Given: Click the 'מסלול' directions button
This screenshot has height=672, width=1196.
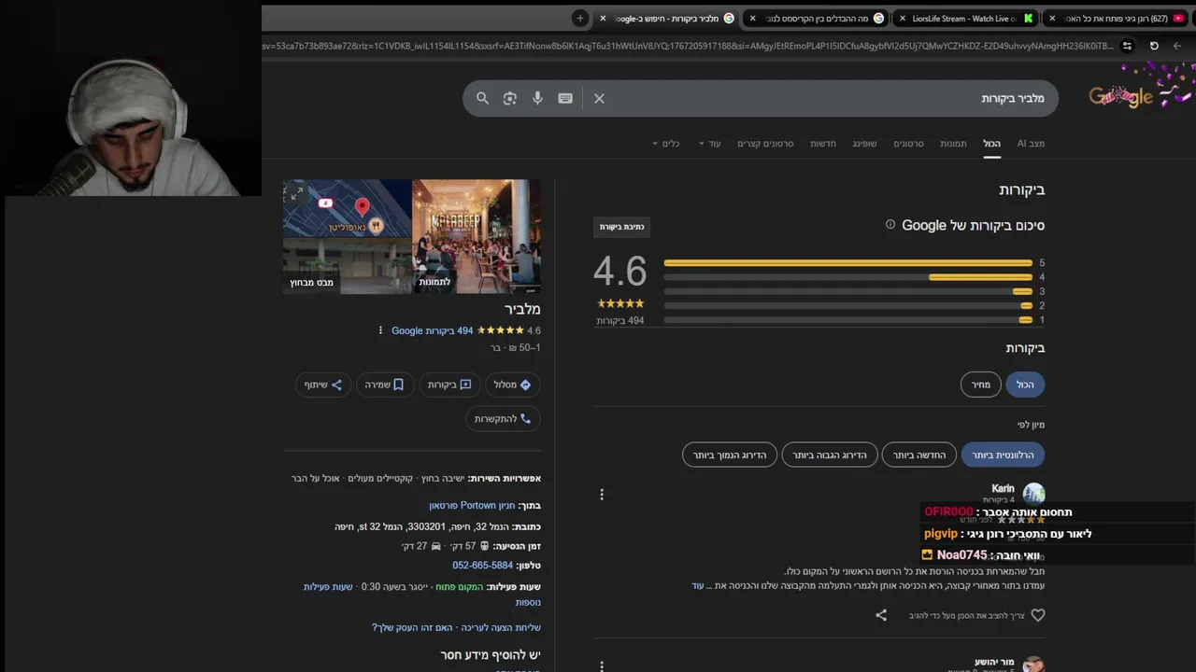Looking at the screenshot, I should (512, 385).
